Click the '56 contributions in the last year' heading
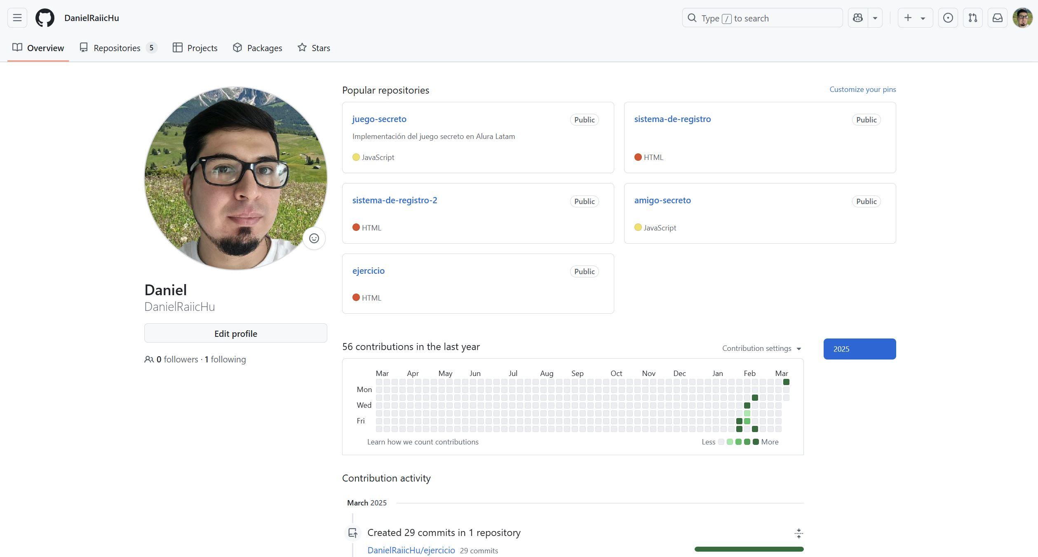Image resolution: width=1038 pixels, height=557 pixels. click(x=411, y=346)
